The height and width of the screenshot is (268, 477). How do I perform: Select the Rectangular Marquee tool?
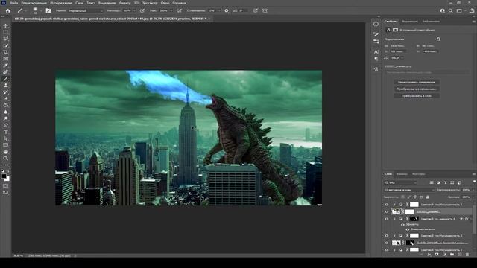(5, 32)
